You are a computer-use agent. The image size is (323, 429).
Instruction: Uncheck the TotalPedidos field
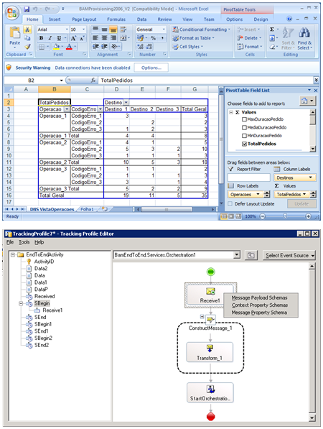click(x=245, y=144)
